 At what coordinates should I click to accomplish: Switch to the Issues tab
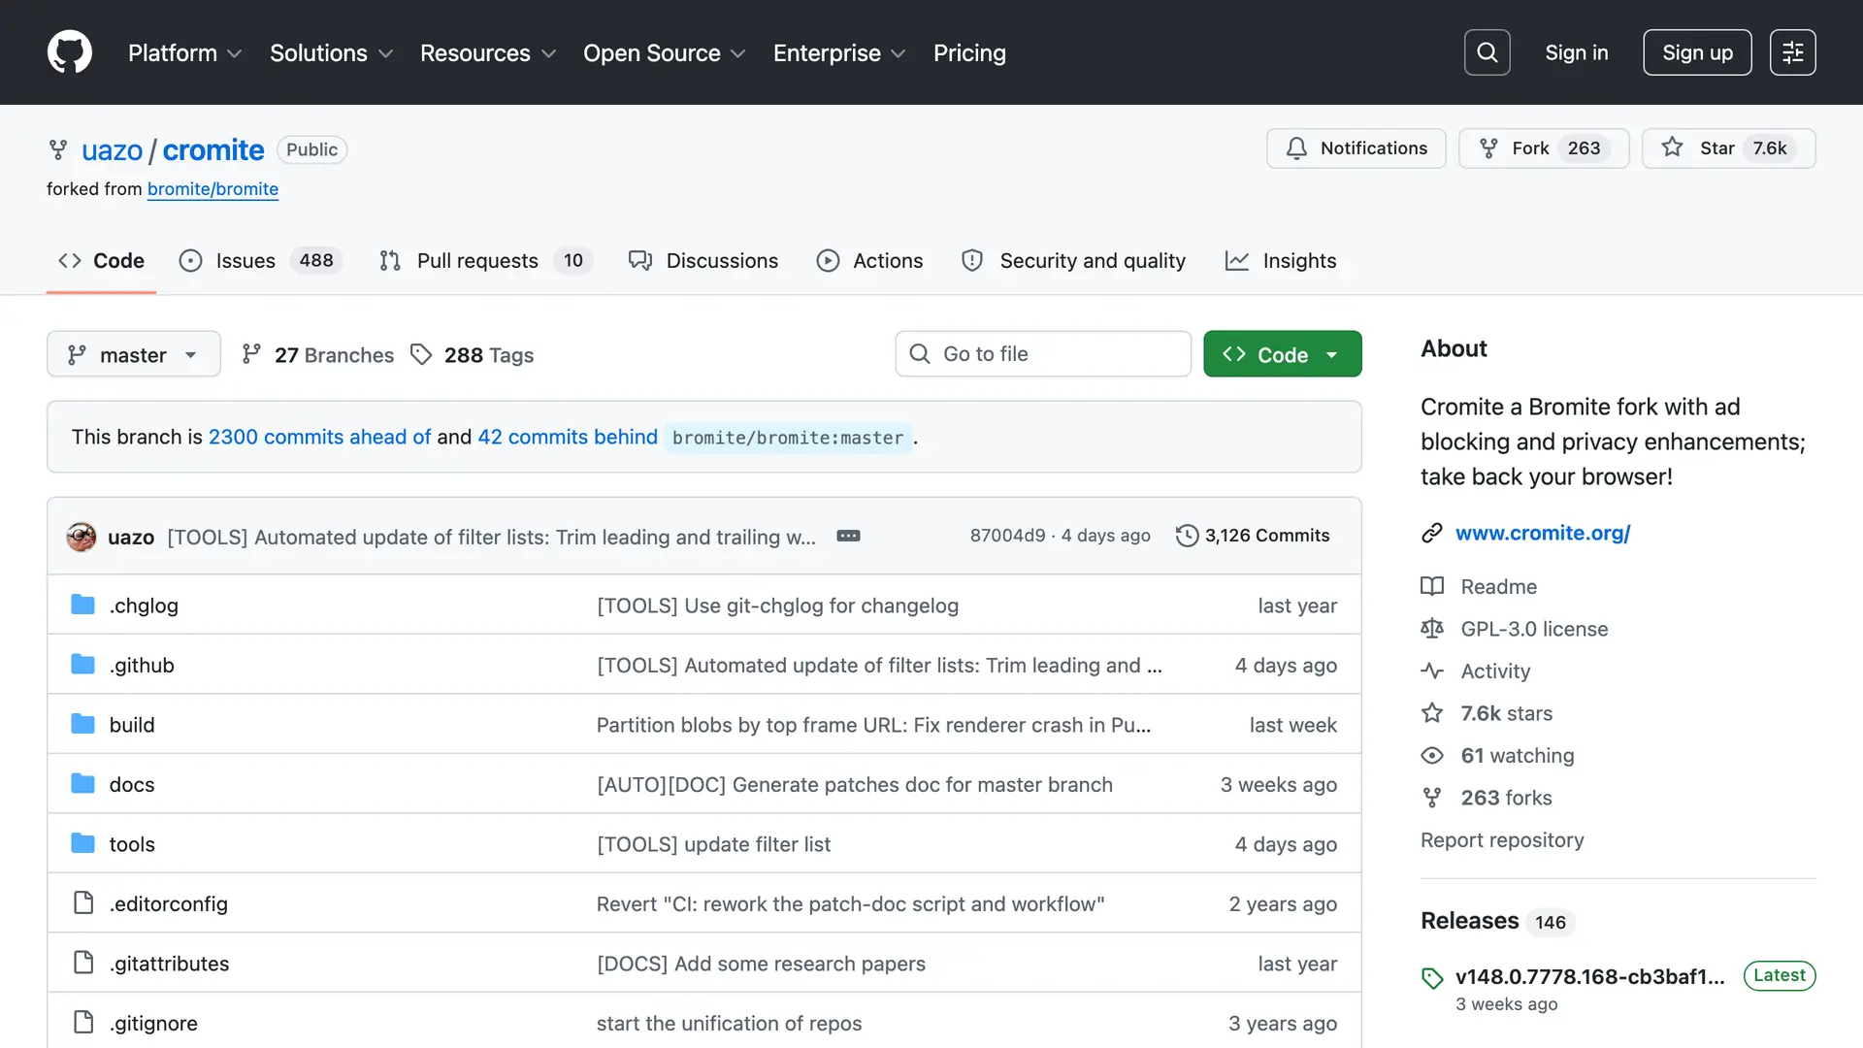coord(260,261)
